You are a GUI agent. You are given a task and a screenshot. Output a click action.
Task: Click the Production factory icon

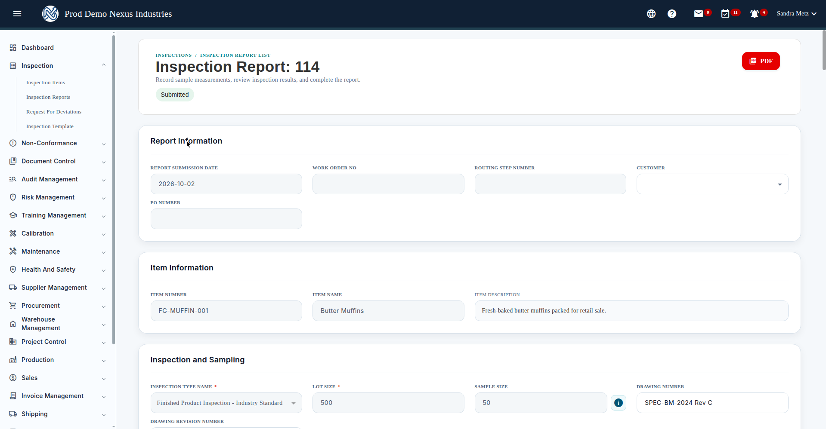13,360
